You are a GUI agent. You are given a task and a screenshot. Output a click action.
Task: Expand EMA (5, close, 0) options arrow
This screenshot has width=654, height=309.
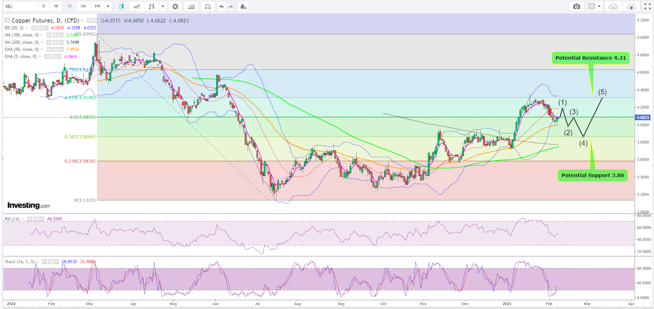[40, 56]
